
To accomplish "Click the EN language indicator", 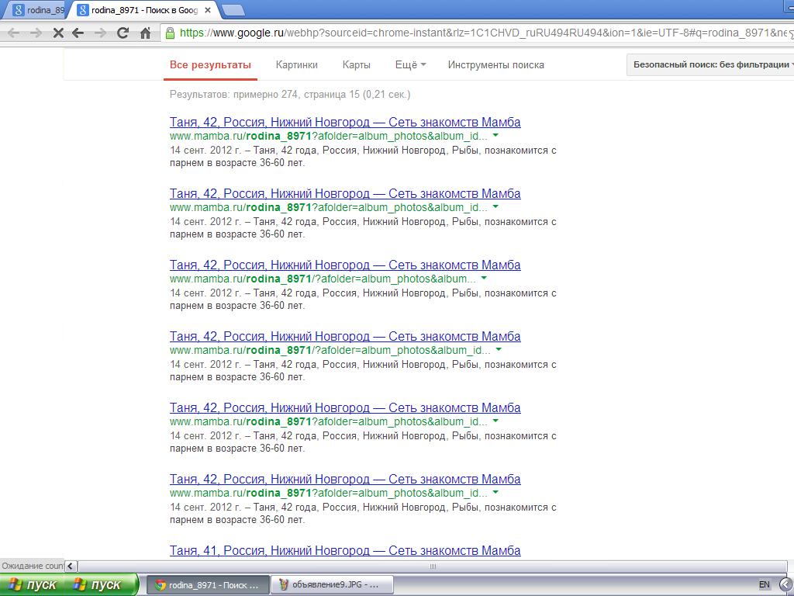I will point(764,585).
